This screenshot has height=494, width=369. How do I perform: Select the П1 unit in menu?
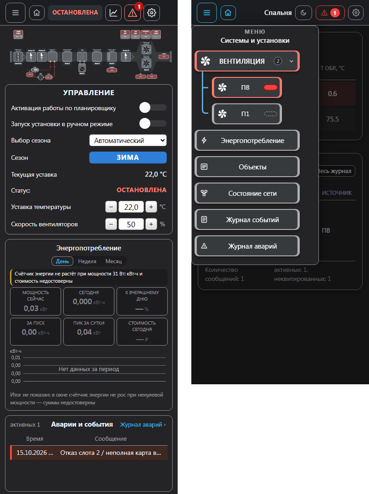click(x=247, y=114)
